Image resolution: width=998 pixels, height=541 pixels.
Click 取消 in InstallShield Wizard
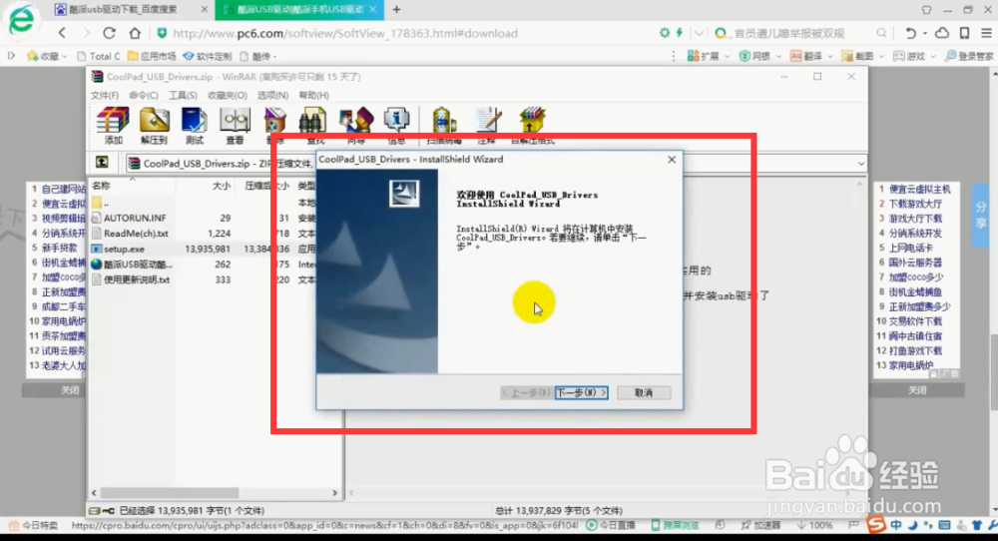pyautogui.click(x=644, y=392)
